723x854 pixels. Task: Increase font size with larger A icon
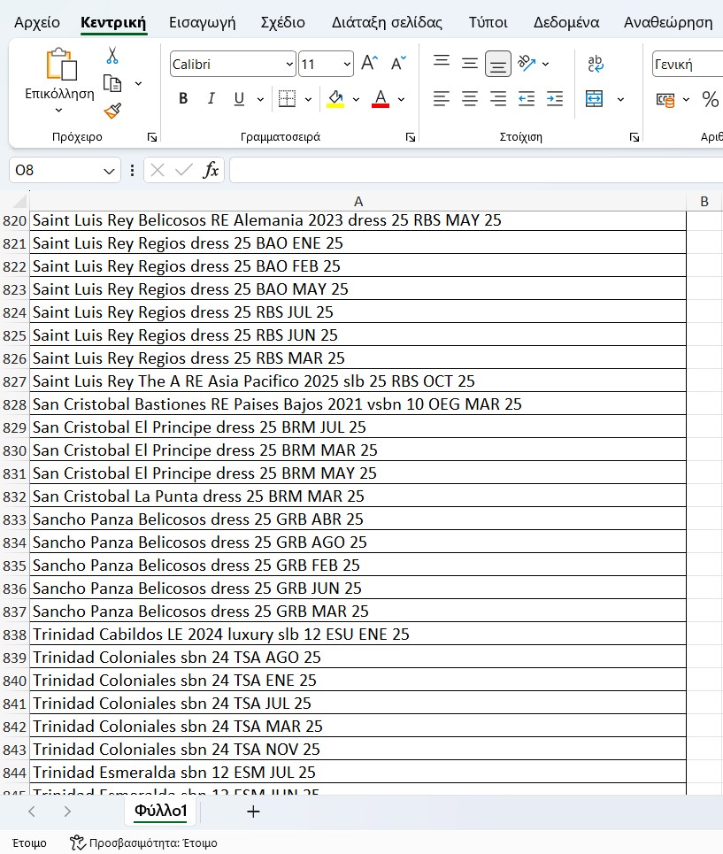pyautogui.click(x=370, y=64)
